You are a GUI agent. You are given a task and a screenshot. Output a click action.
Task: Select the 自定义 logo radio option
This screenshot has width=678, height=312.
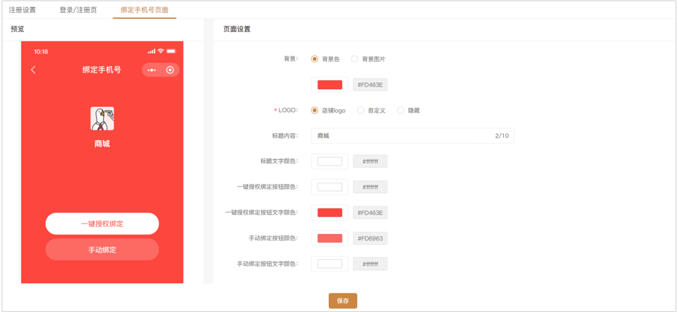point(360,110)
